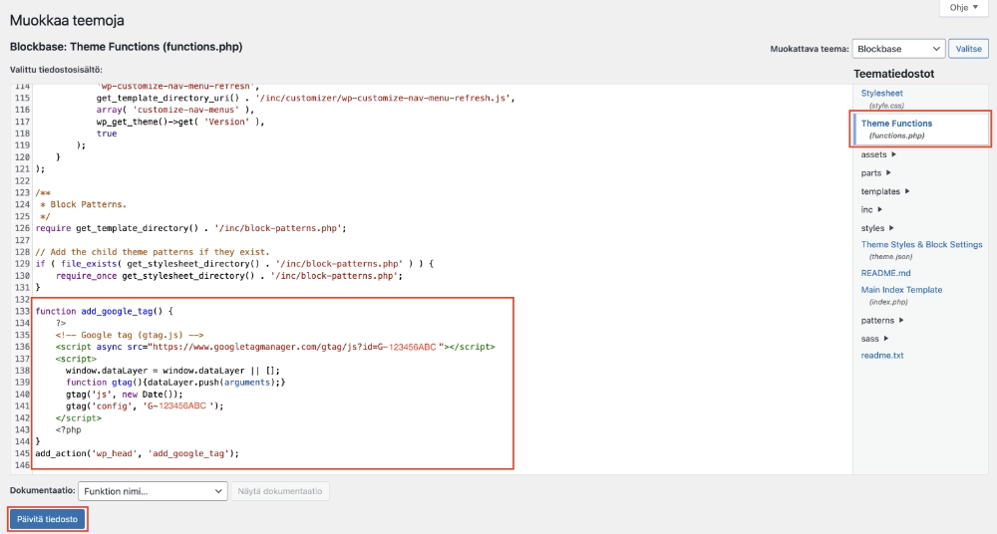The height and width of the screenshot is (534, 997).
Task: Click the gtag('config') code line
Action: point(145,406)
